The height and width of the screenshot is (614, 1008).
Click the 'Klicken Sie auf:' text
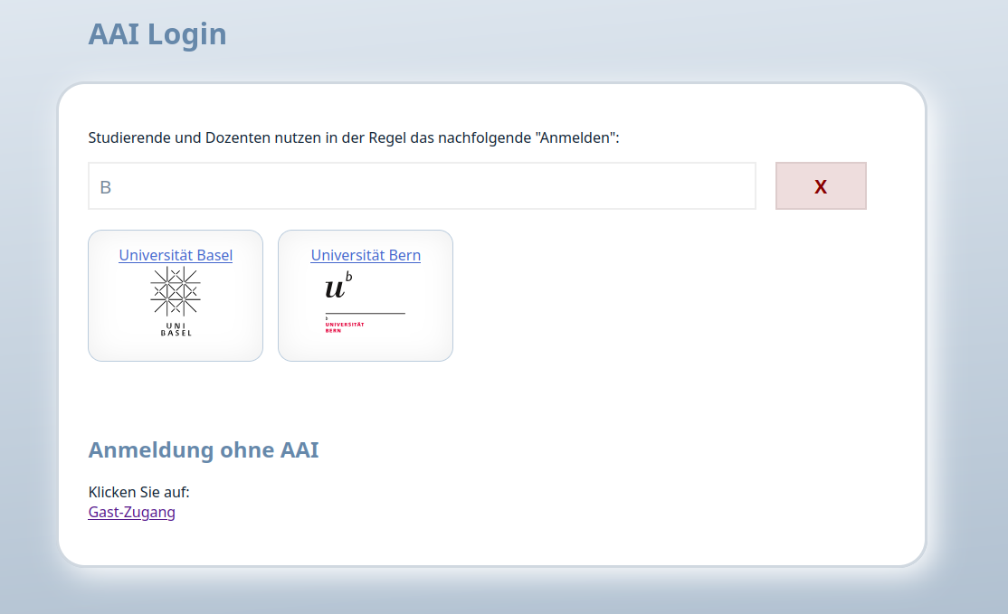(138, 492)
